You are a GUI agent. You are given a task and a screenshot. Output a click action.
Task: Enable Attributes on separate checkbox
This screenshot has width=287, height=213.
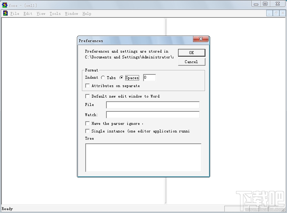coord(87,86)
